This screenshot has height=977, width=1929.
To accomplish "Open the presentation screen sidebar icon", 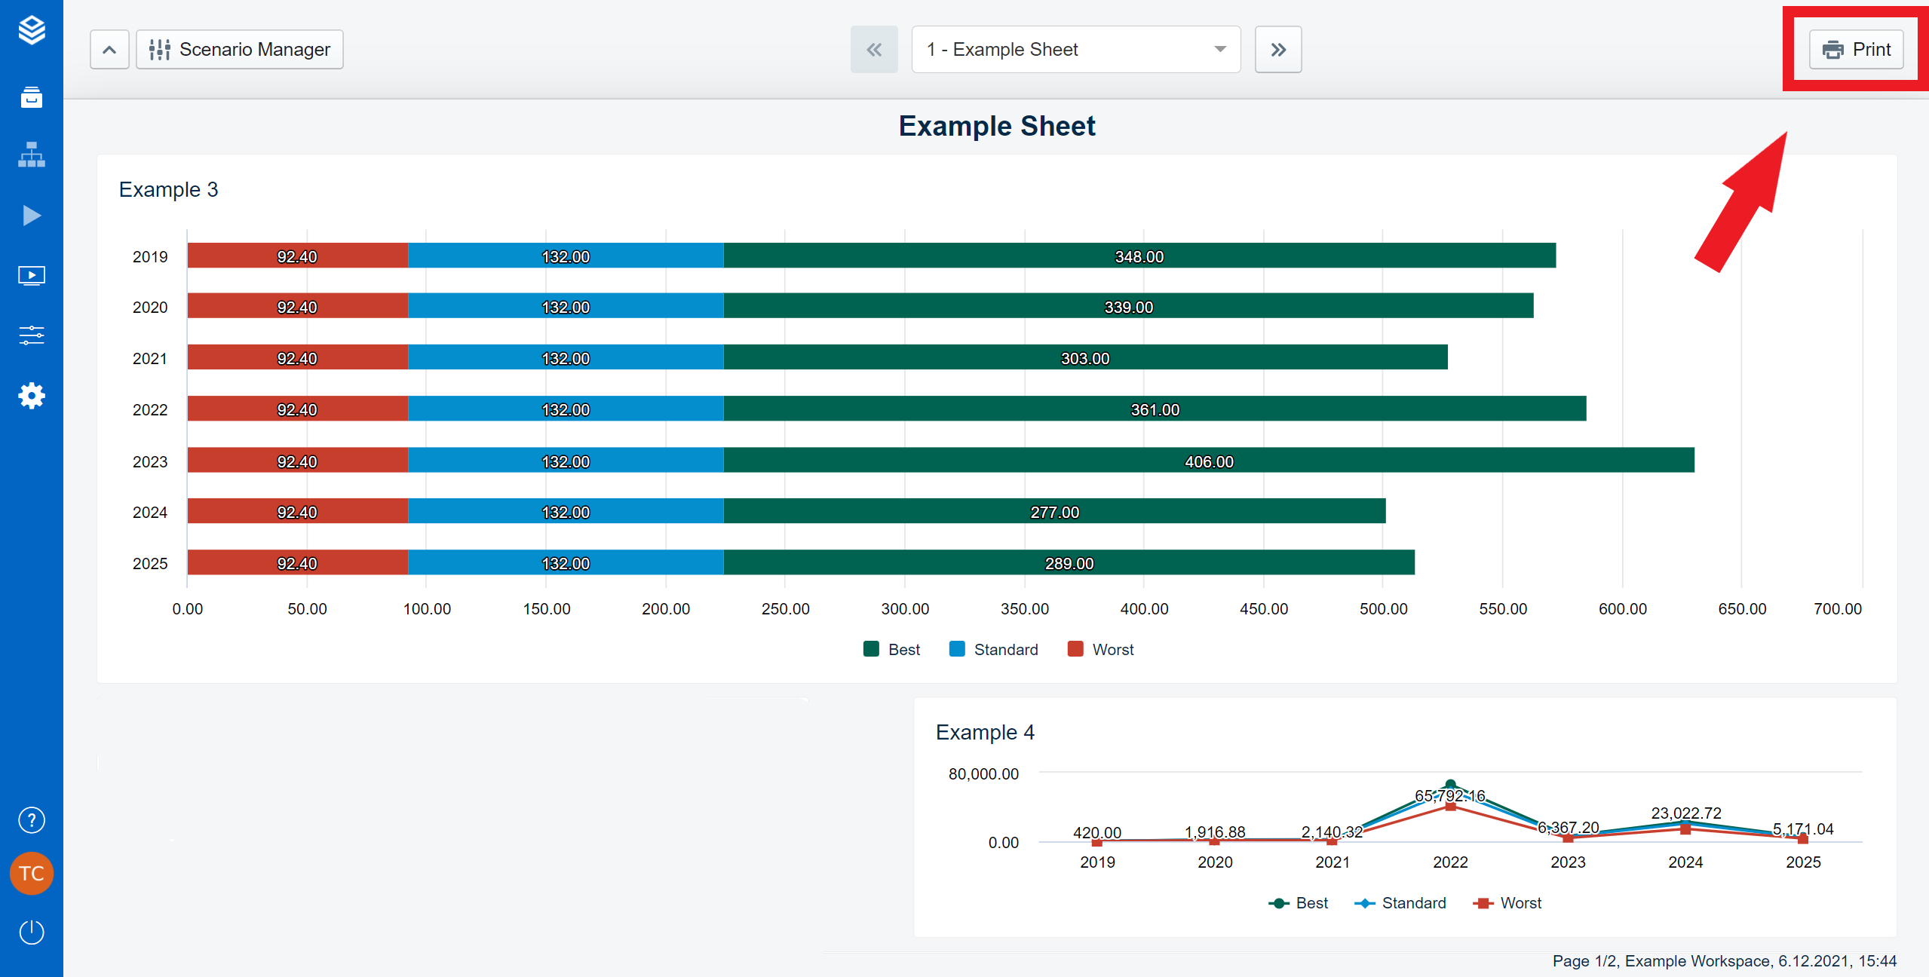I will (x=32, y=275).
